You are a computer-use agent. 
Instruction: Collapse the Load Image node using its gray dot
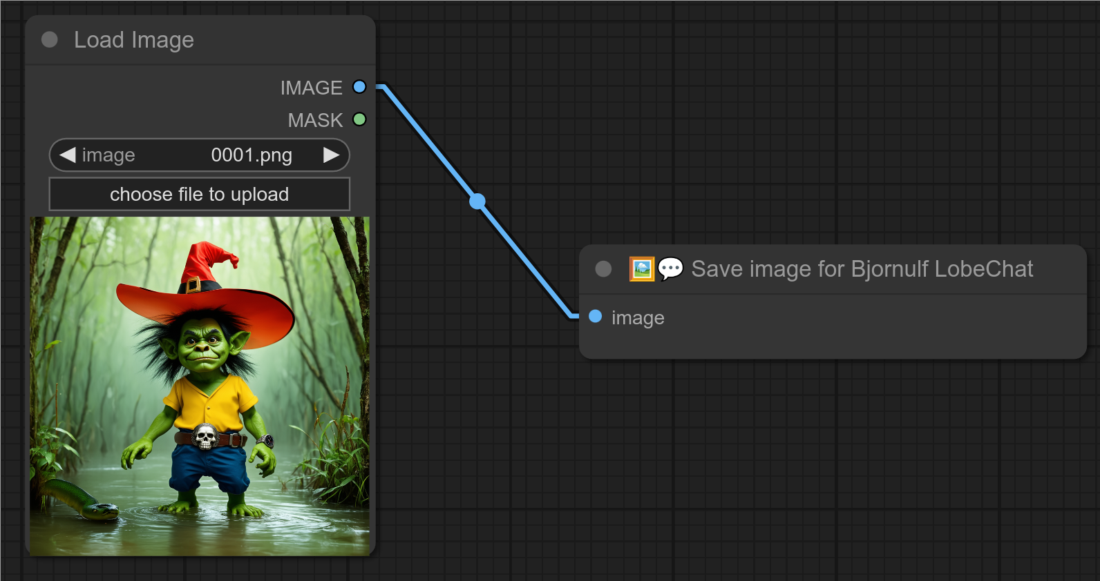[x=50, y=40]
